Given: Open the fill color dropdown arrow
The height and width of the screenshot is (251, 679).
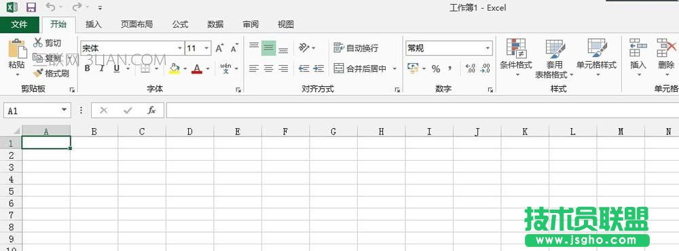Looking at the screenshot, I should (185, 69).
